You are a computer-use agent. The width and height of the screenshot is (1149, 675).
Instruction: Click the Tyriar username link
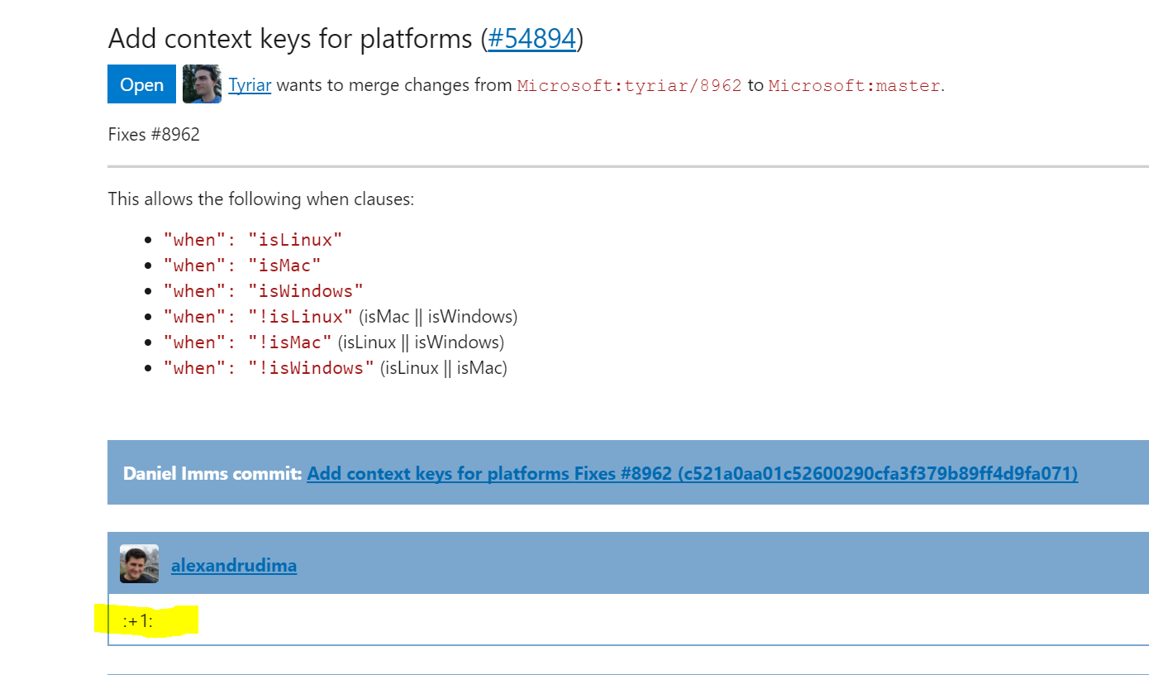[x=249, y=85]
